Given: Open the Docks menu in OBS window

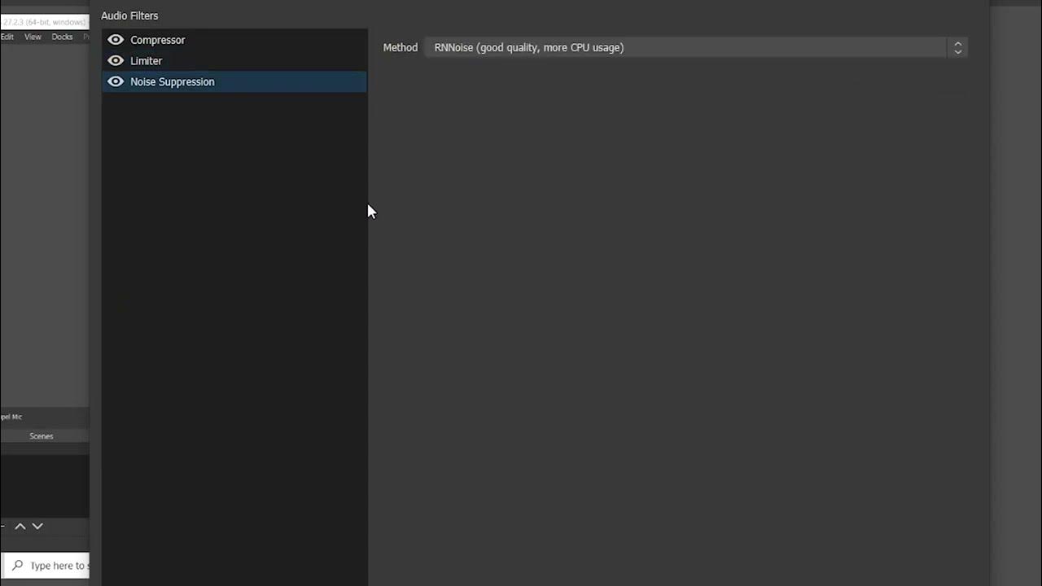Looking at the screenshot, I should tap(62, 37).
